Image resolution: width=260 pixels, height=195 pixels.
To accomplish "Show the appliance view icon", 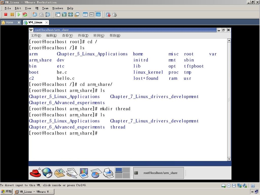I will 92,14.
